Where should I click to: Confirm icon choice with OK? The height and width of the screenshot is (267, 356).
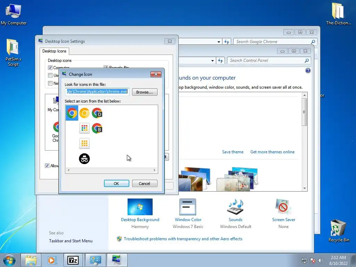click(x=116, y=184)
